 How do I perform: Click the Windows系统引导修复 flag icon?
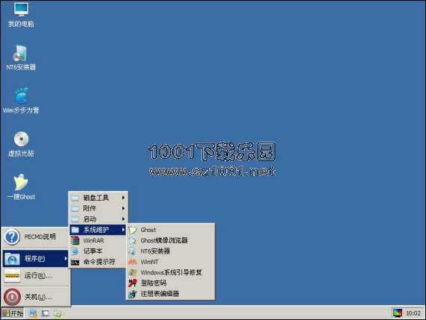[x=132, y=272]
